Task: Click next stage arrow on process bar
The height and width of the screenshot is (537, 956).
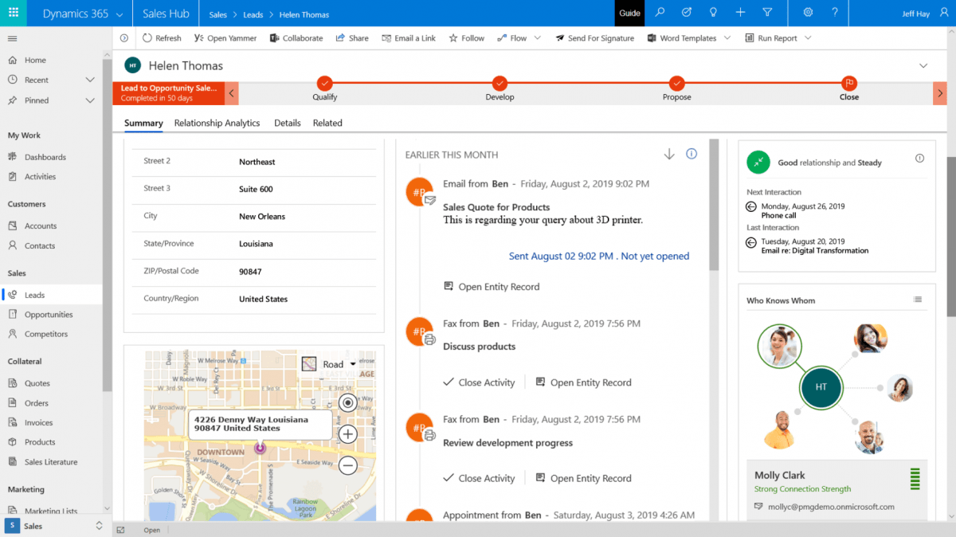Action: point(939,93)
